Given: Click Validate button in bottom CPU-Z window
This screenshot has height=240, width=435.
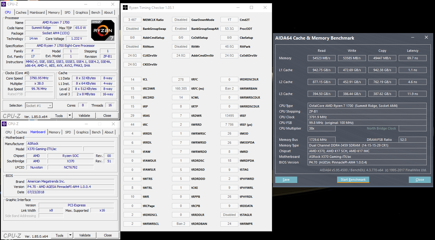Looking at the screenshot, I should [x=85, y=235].
